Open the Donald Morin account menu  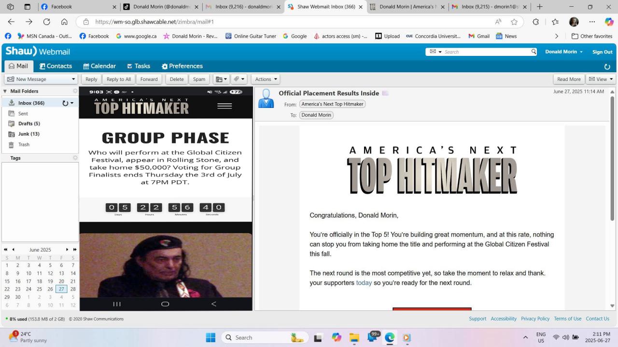click(563, 52)
